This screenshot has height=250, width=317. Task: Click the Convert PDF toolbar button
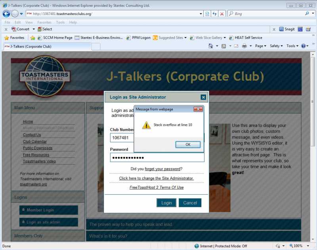click(21, 29)
